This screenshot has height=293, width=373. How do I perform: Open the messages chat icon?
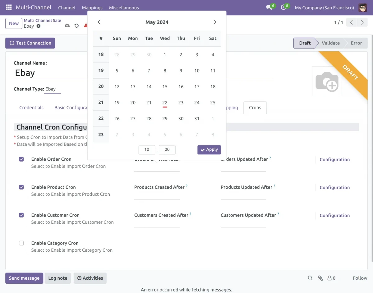coord(269,7)
